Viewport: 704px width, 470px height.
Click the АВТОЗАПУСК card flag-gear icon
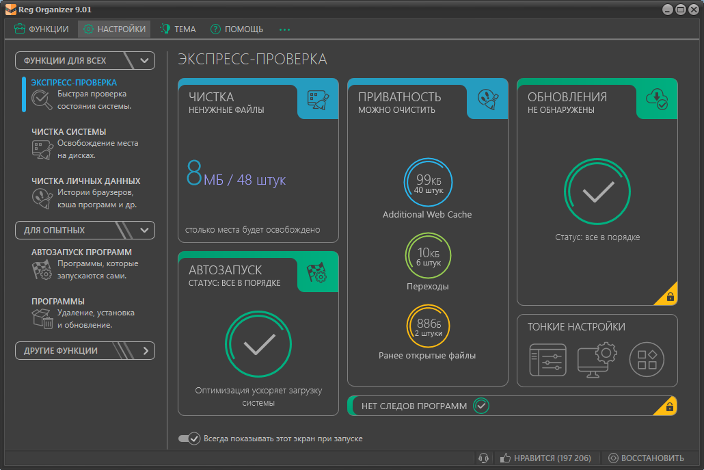point(316,272)
